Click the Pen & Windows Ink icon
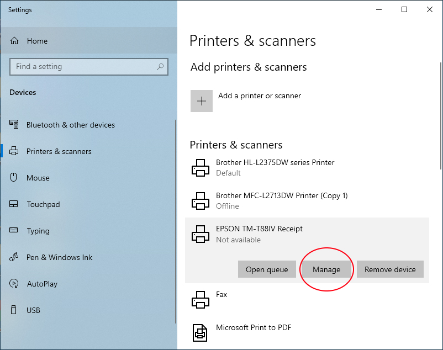Viewport: 443px width, 350px height. point(14,257)
